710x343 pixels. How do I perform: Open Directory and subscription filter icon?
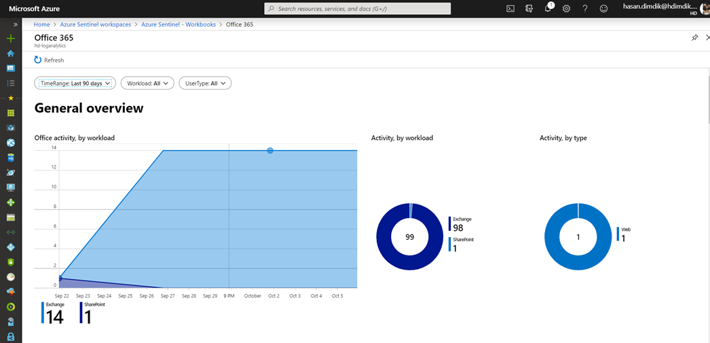529,9
